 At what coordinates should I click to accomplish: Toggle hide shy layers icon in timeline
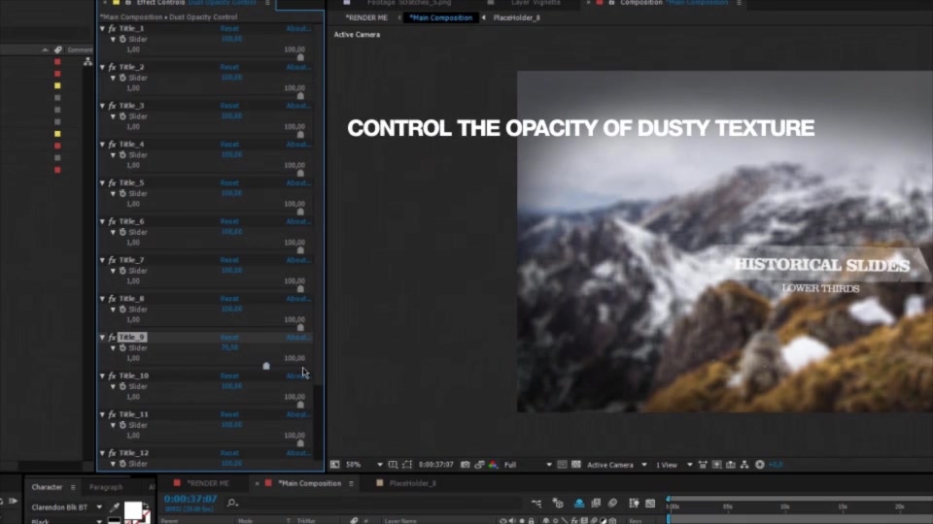(x=579, y=504)
